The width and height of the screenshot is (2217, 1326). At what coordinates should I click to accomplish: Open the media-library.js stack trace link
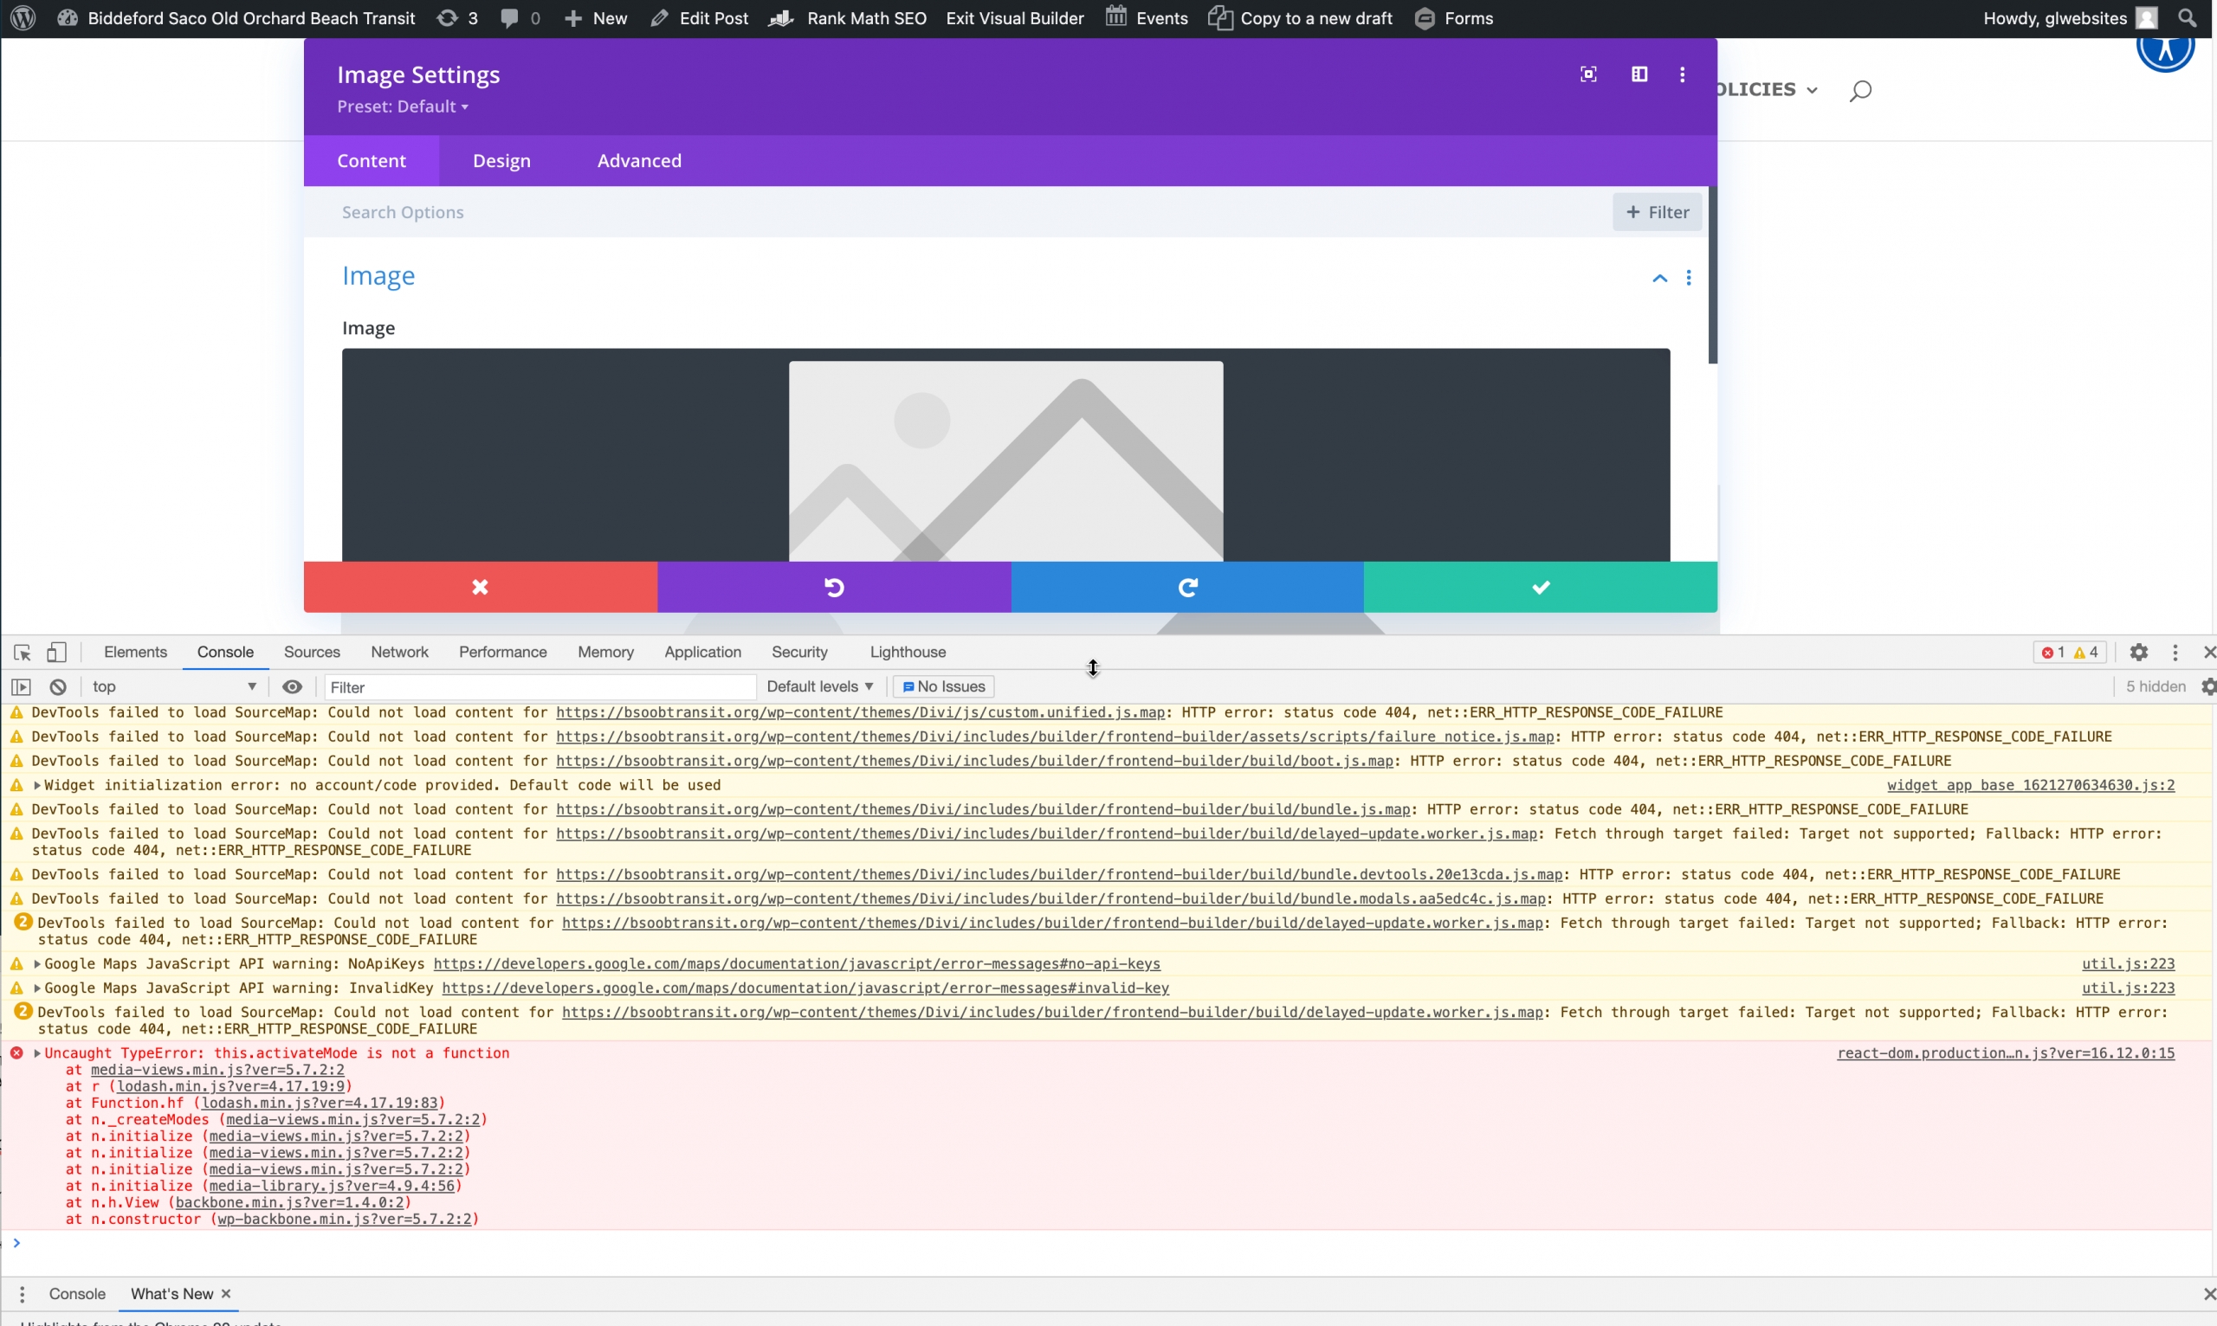[332, 1186]
